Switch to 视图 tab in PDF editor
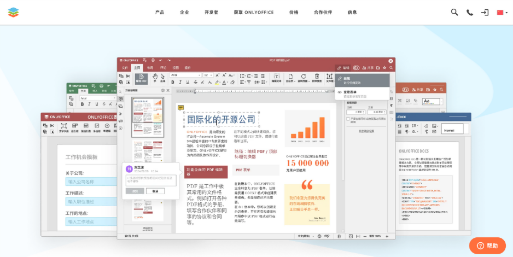Image resolution: width=513 pixels, height=257 pixels. click(x=176, y=68)
